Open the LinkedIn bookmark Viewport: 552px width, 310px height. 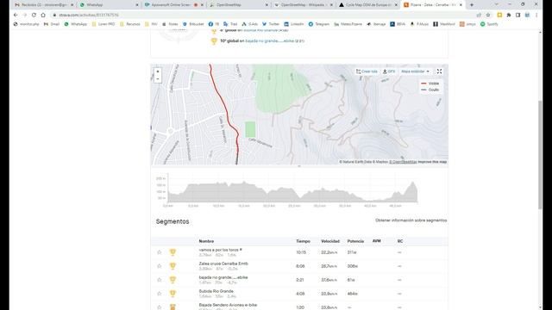[294, 24]
